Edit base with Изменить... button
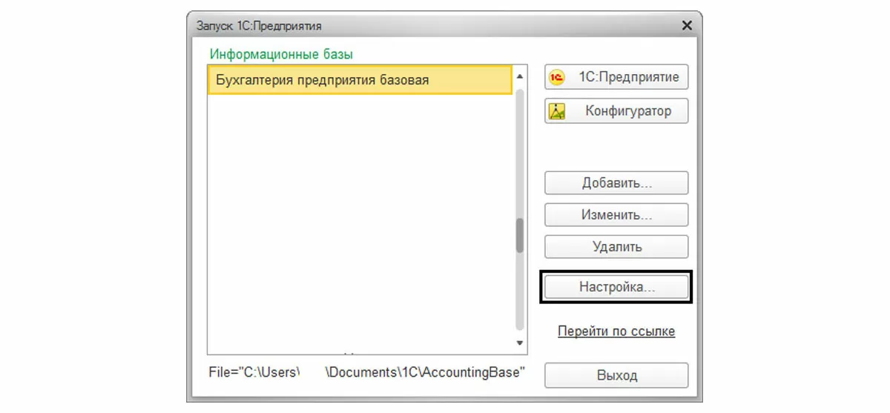890x413 pixels. click(x=616, y=215)
